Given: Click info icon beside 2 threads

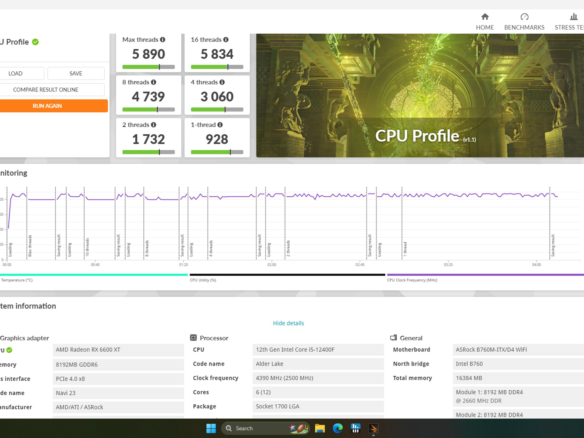Looking at the screenshot, I should pyautogui.click(x=153, y=125).
